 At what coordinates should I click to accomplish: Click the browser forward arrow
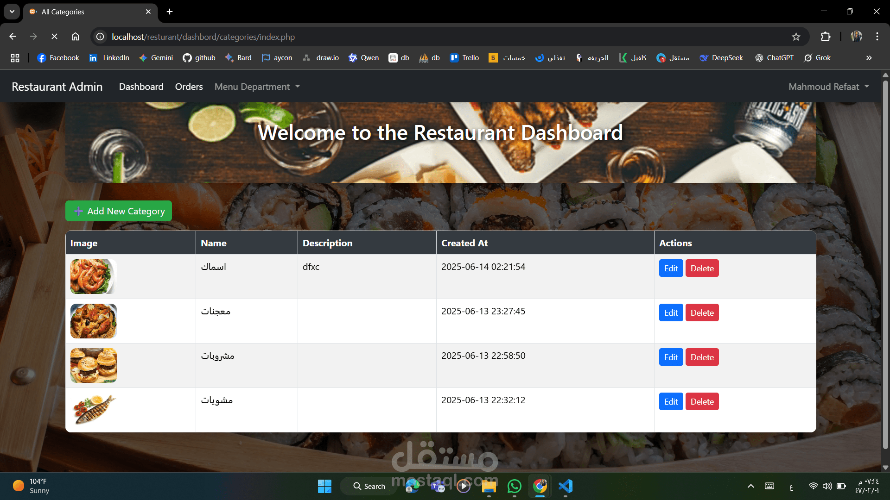pos(33,37)
